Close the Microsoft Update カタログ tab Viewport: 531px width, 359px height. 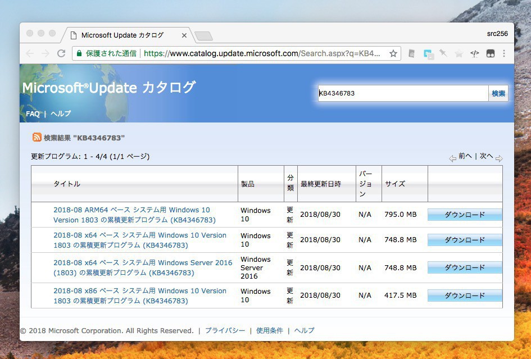tap(184, 35)
